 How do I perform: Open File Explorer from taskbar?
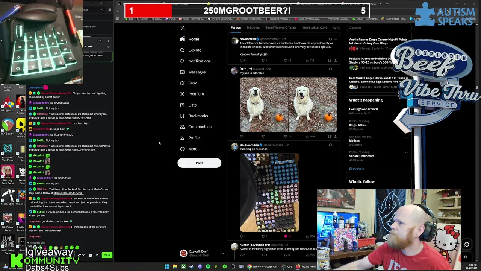tap(175, 266)
